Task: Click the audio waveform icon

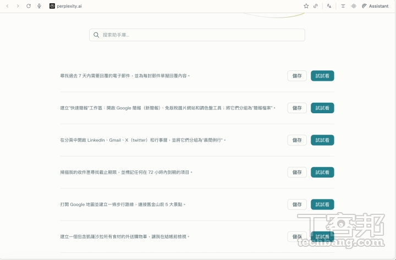Action: click(x=354, y=6)
